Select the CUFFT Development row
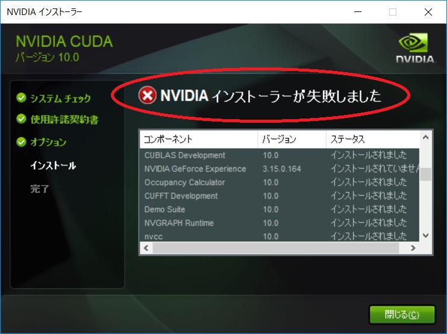The width and height of the screenshot is (447, 334). pos(280,196)
